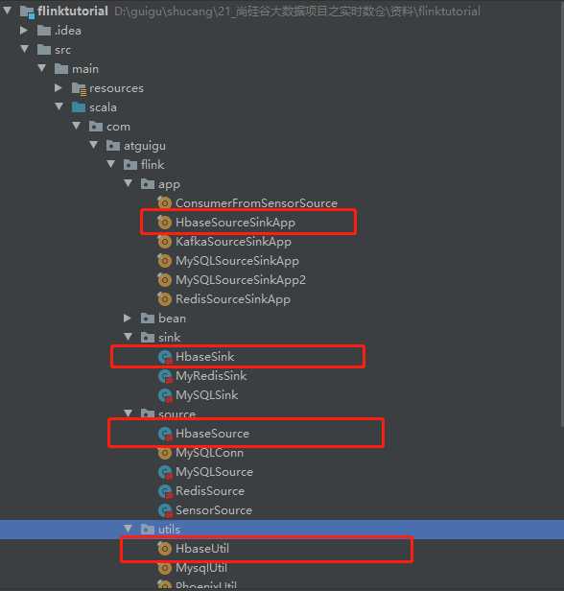564x591 pixels.
Task: Click the .idea folder icon
Action: pyautogui.click(x=44, y=31)
